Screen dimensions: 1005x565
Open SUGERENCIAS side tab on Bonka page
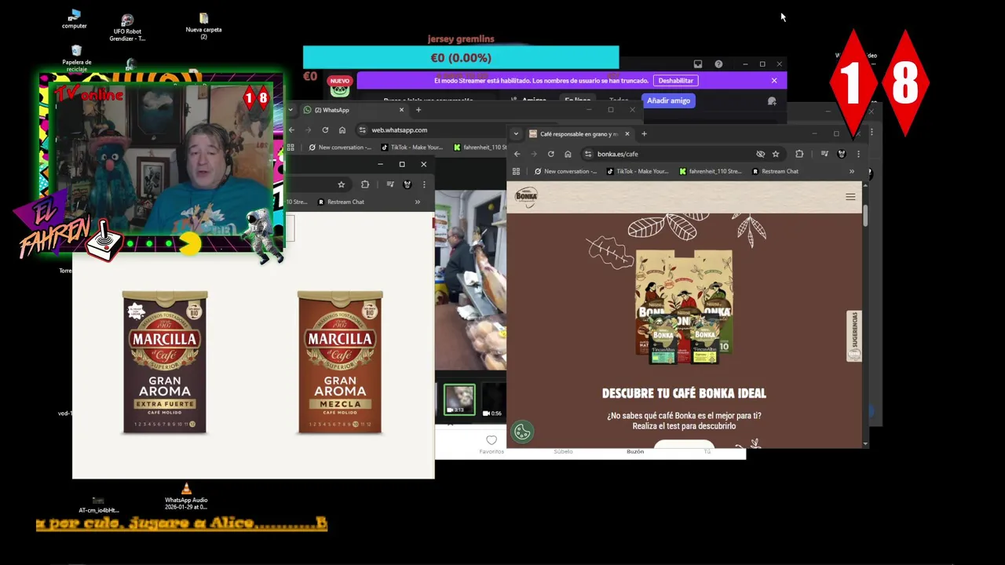(x=854, y=336)
